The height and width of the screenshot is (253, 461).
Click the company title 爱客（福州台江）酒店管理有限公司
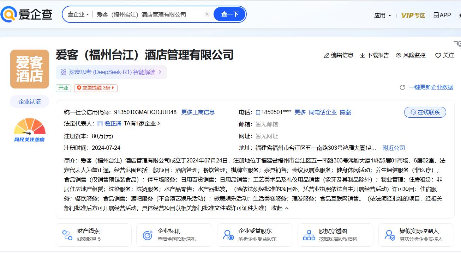145,55
